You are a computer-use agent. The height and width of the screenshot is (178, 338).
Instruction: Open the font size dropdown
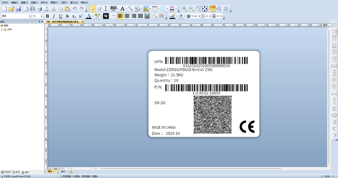[42, 16]
